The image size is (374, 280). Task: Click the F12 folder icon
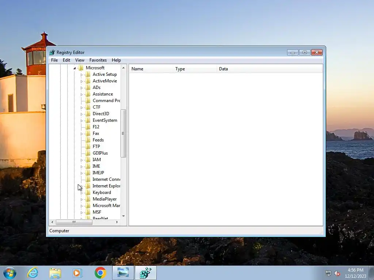click(x=88, y=127)
